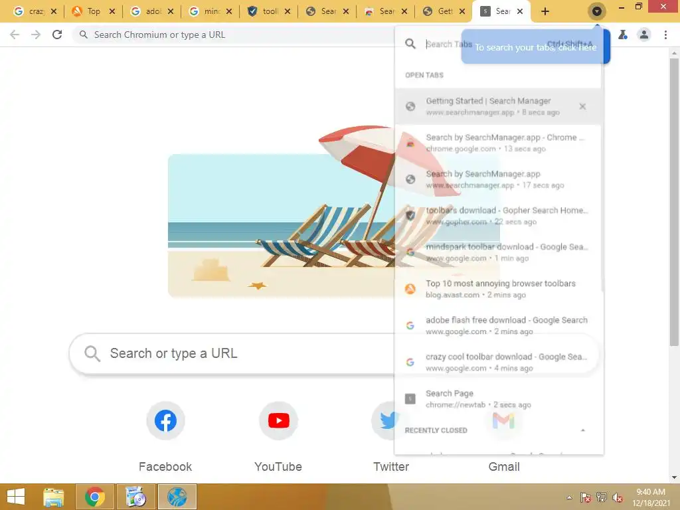Click the magnifier icon in page search box
The image size is (680, 510).
click(92, 354)
